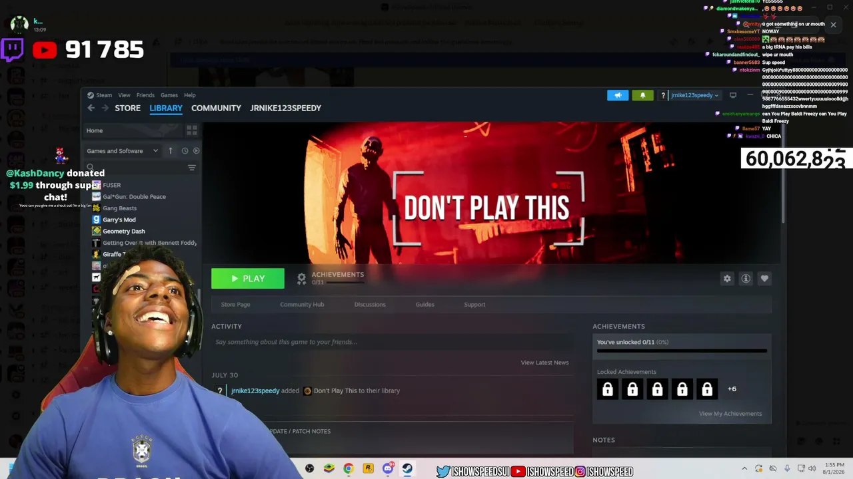Open game settings gear for Don't Play This
The width and height of the screenshot is (853, 479).
click(x=727, y=279)
